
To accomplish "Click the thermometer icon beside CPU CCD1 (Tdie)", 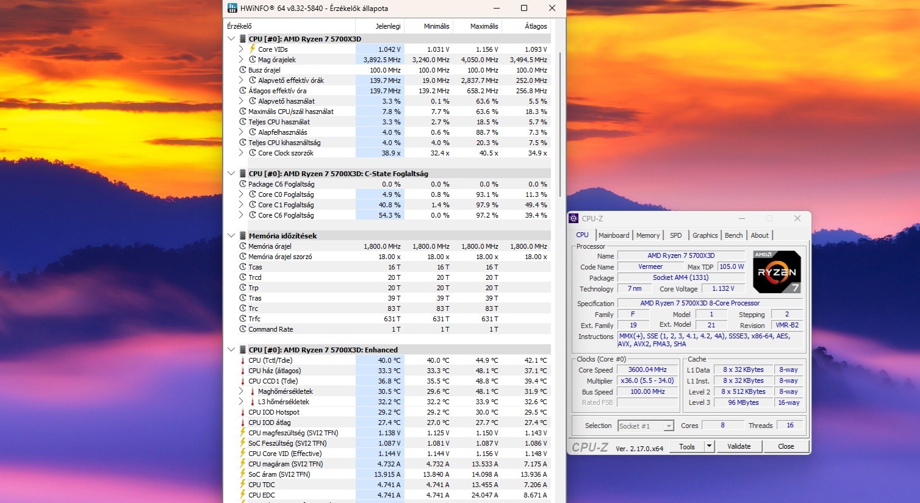I will coord(243,381).
